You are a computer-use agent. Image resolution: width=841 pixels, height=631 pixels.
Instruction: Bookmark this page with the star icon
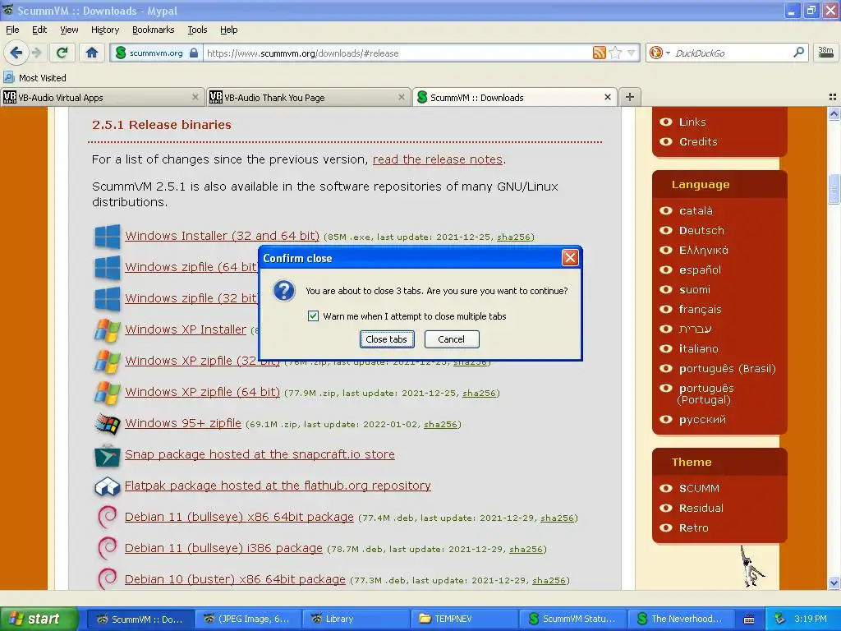click(x=615, y=53)
